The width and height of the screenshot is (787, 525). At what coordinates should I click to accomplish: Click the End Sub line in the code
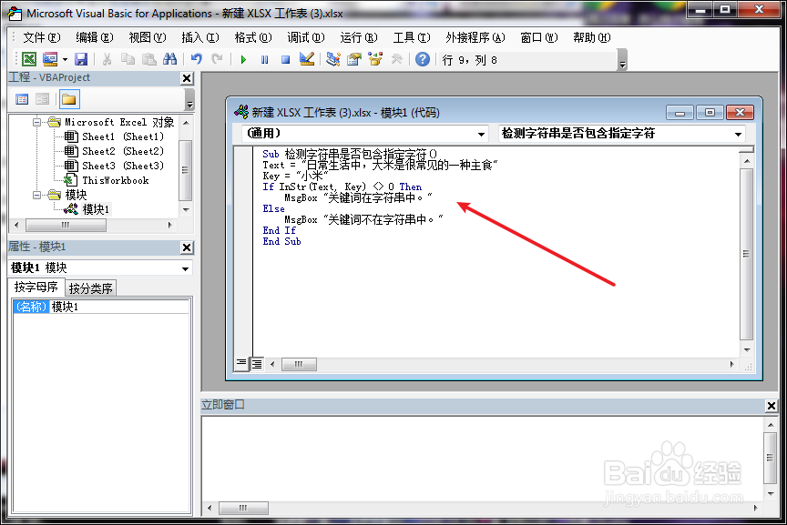(281, 241)
